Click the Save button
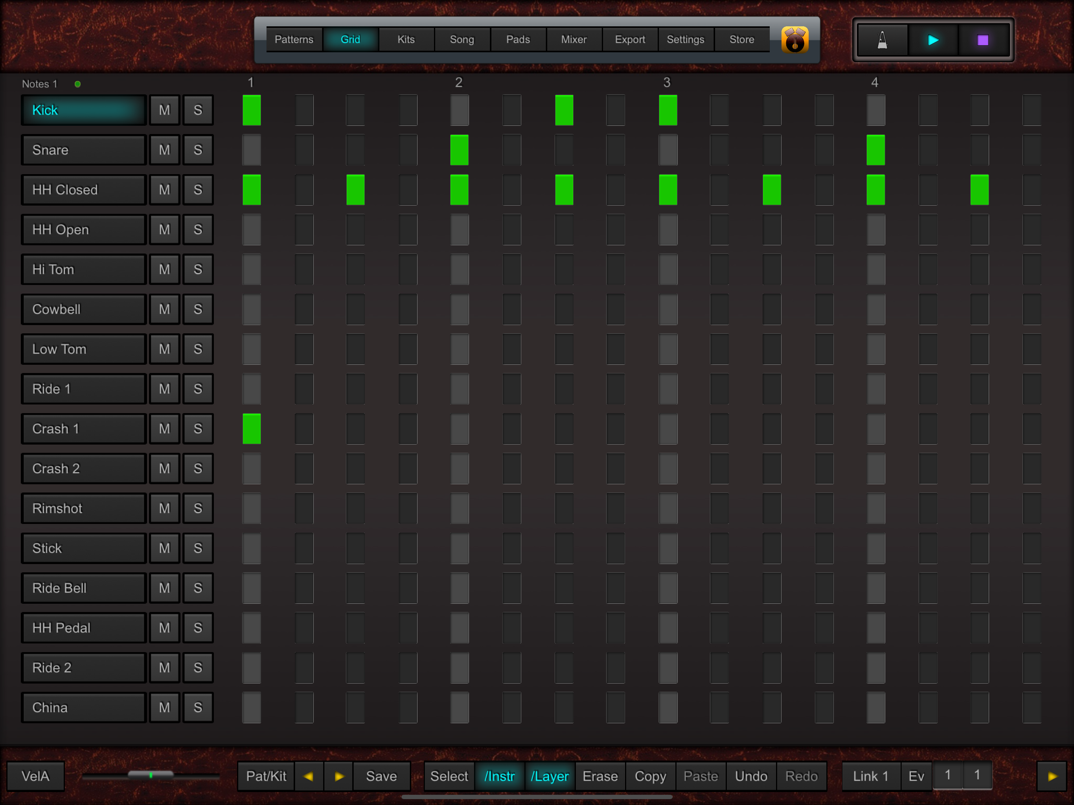 (381, 776)
